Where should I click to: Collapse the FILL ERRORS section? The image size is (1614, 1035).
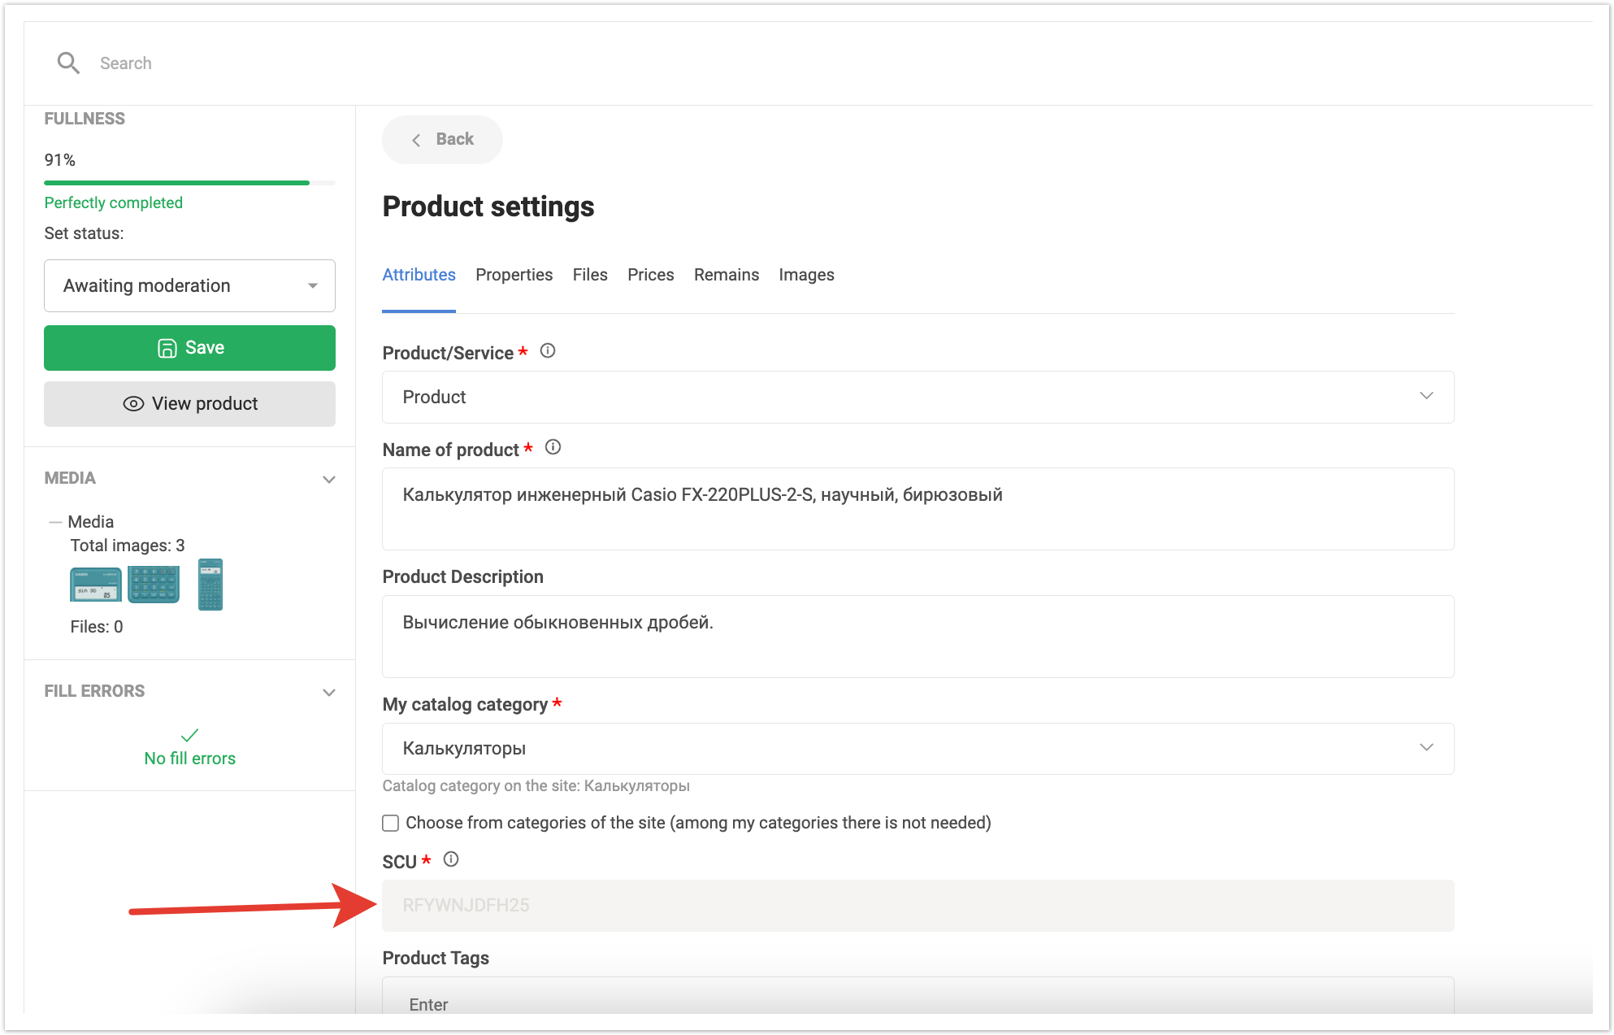pyautogui.click(x=329, y=692)
